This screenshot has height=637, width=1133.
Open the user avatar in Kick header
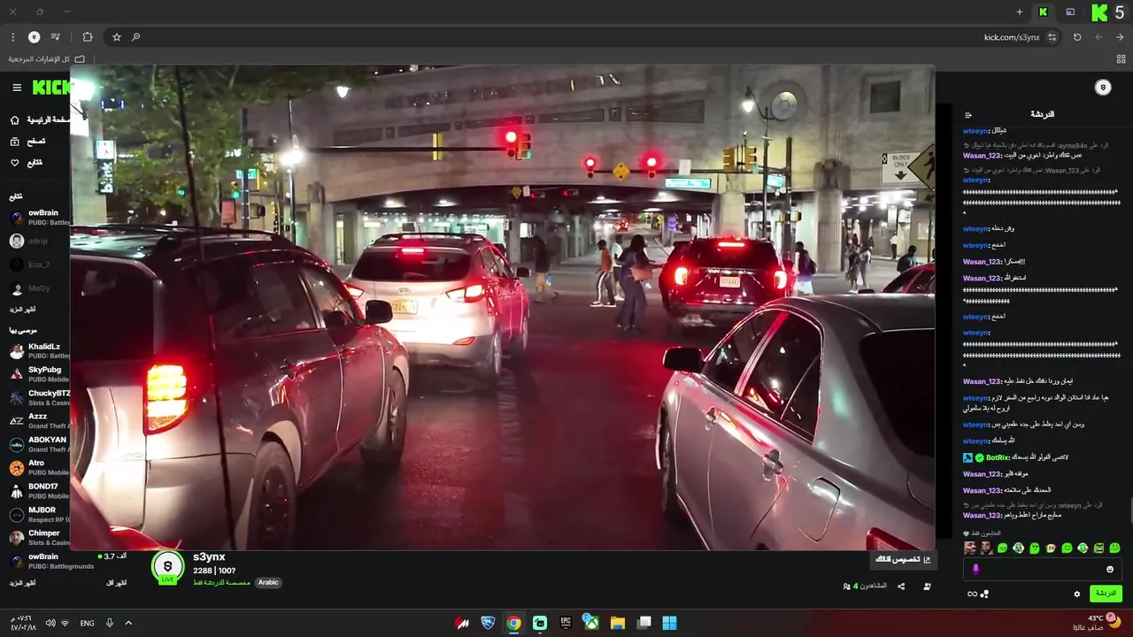1102,87
